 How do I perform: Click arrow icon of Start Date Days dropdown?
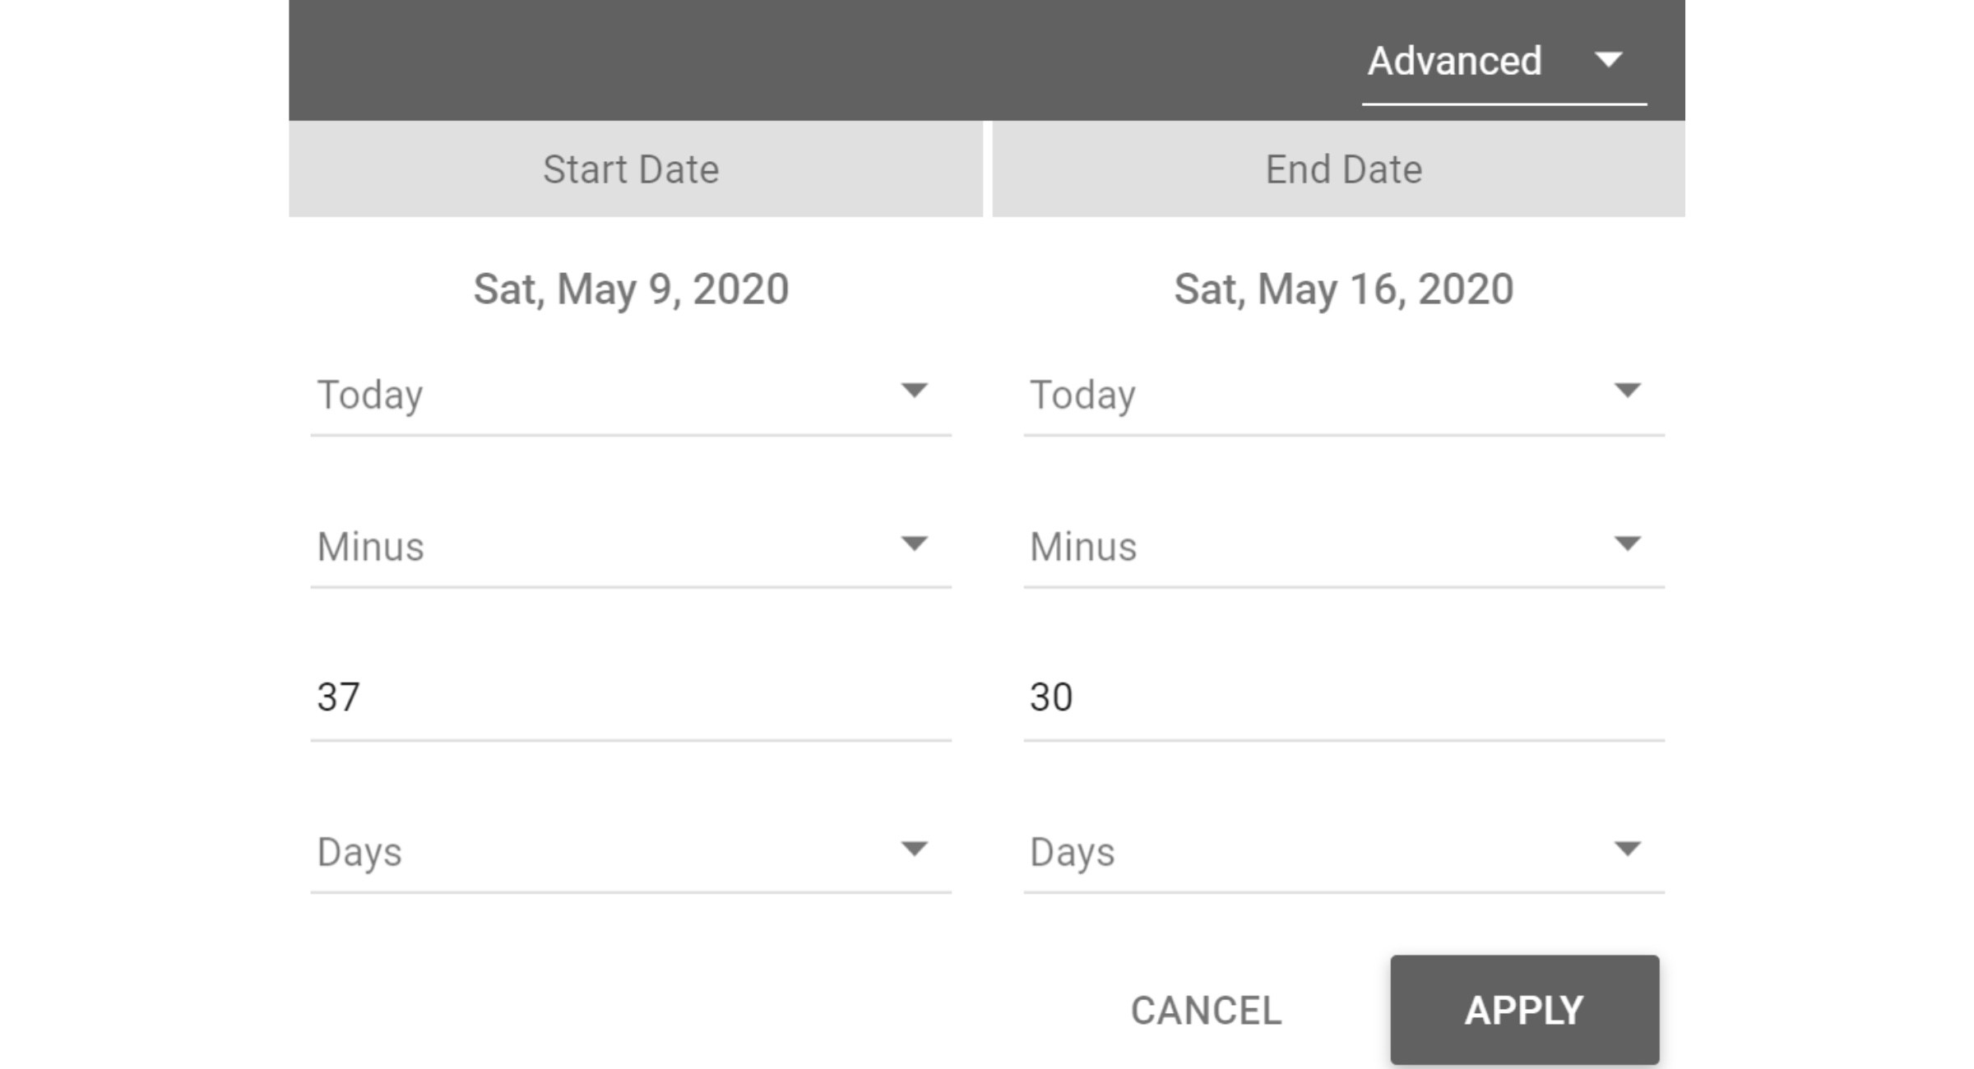(914, 849)
